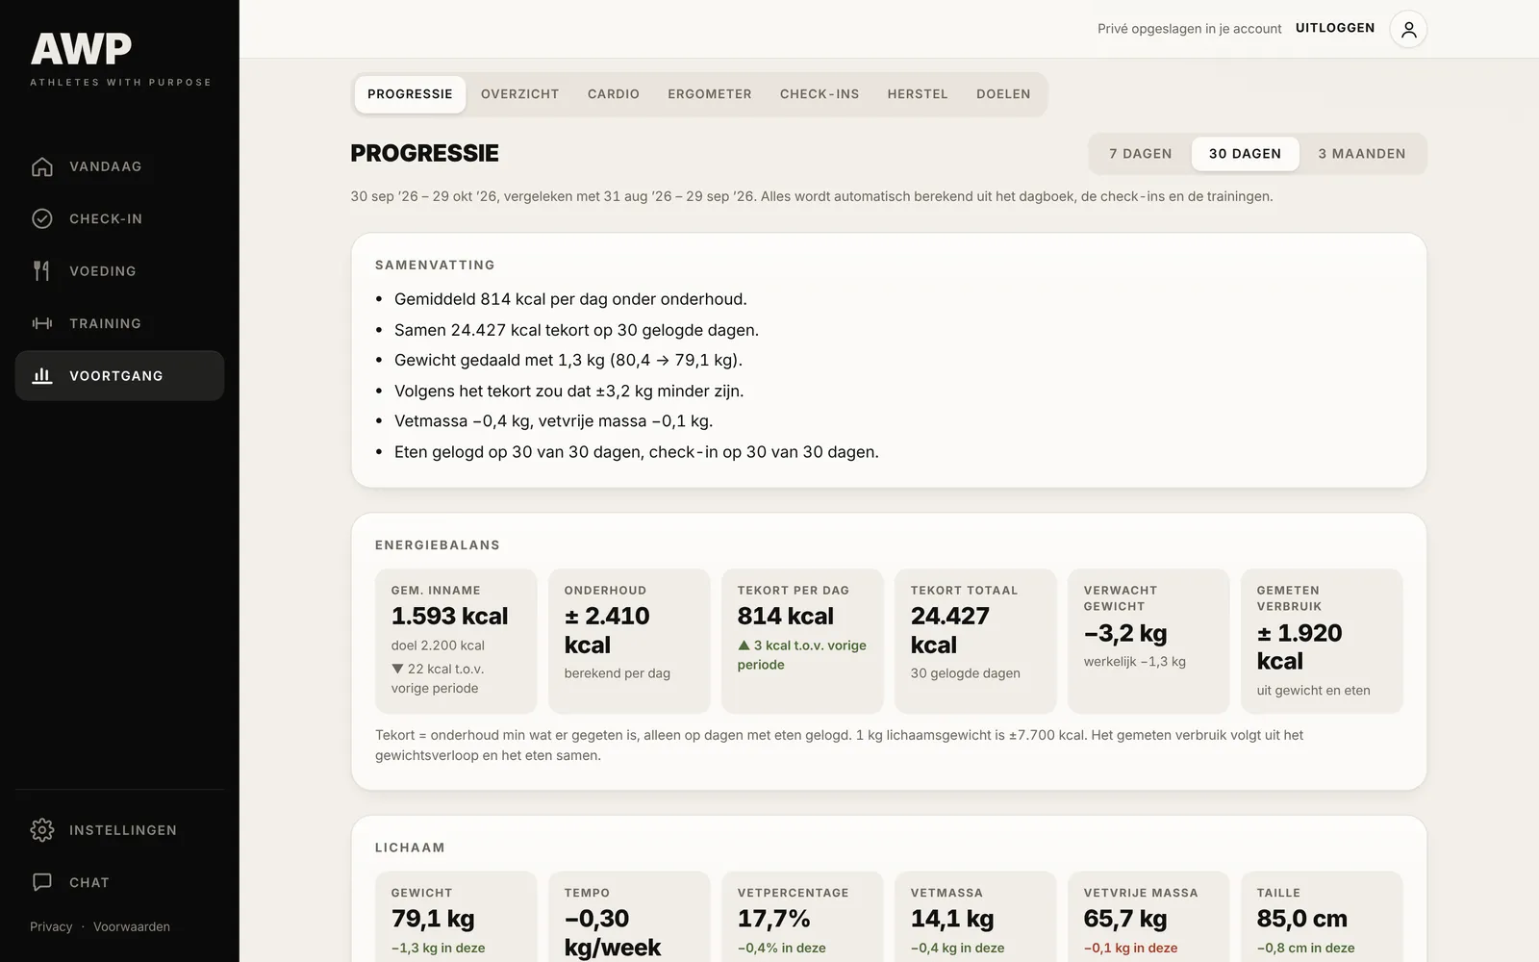1539x962 pixels.
Task: Click the Gem. Inname 1.593 kcal card
Action: click(x=456, y=641)
